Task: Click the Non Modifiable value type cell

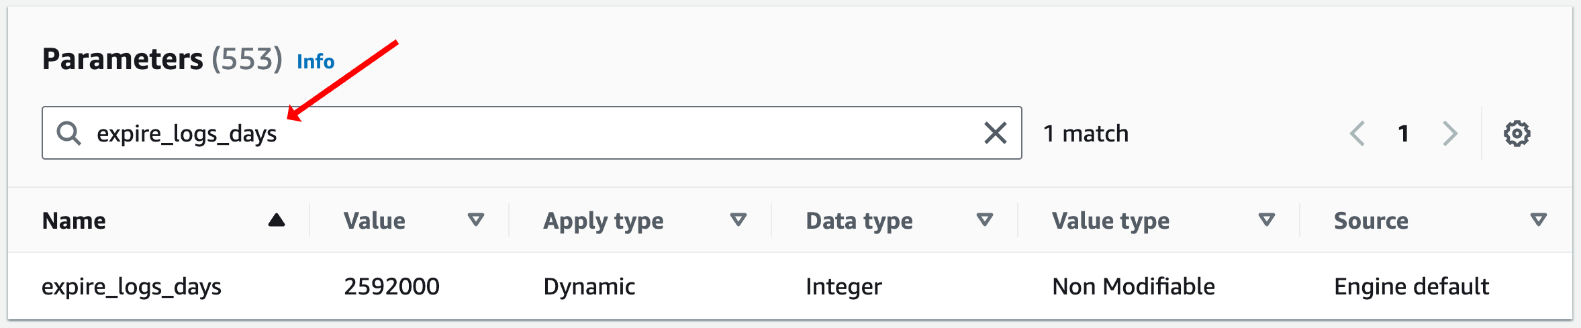Action: [x=1134, y=286]
